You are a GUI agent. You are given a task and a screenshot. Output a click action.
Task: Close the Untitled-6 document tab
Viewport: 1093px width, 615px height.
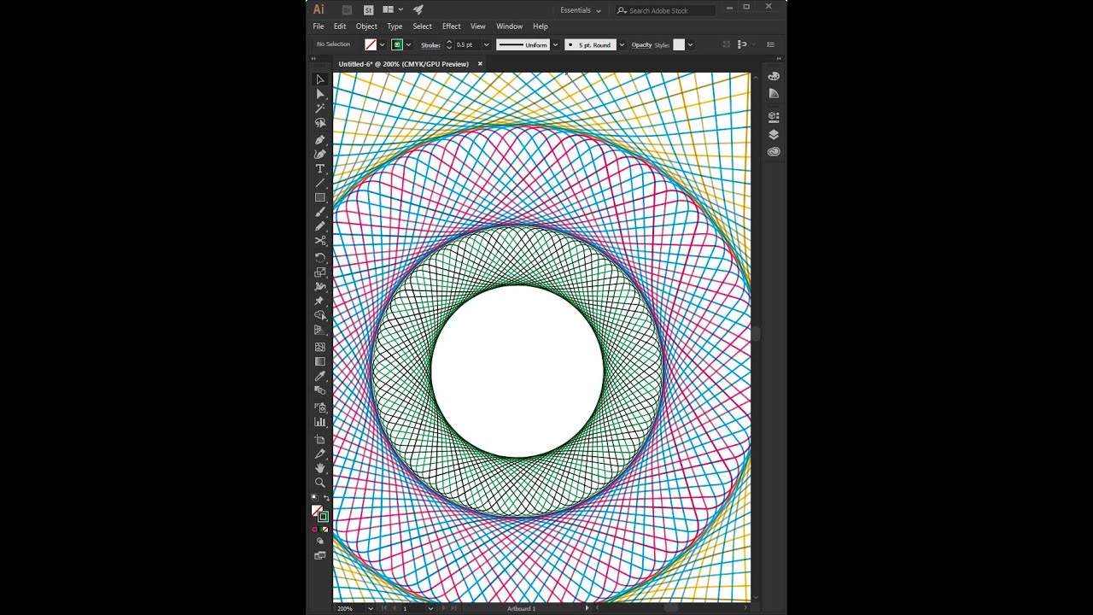point(480,64)
